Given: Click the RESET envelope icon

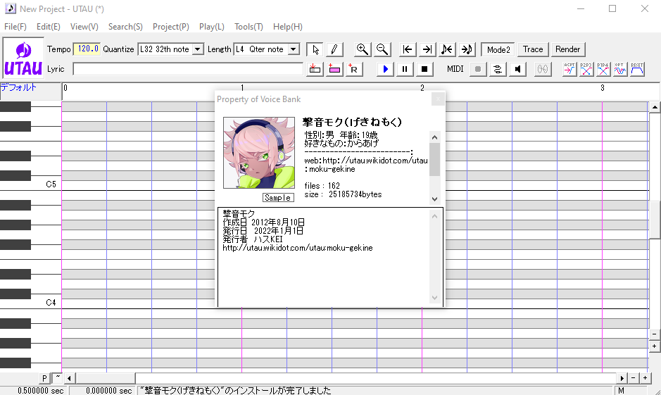Looking at the screenshot, I should click(637, 69).
